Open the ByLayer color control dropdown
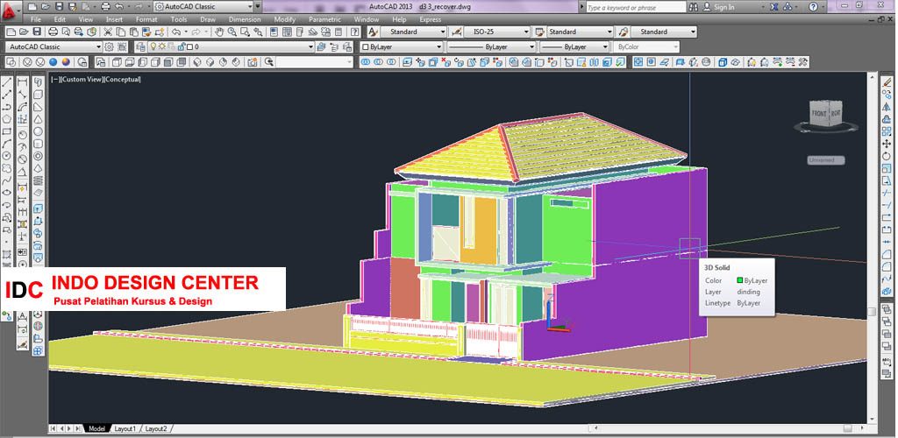The height and width of the screenshot is (438, 898). pos(439,47)
